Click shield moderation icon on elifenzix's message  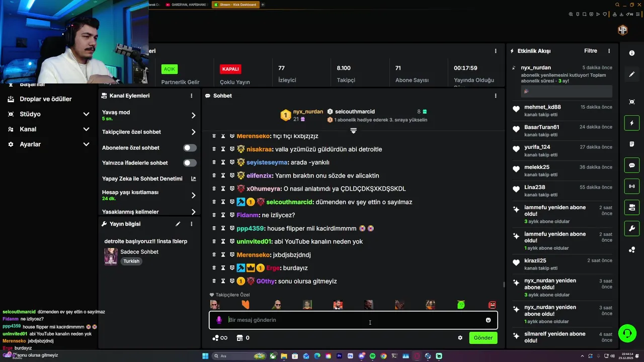pyautogui.click(x=232, y=175)
